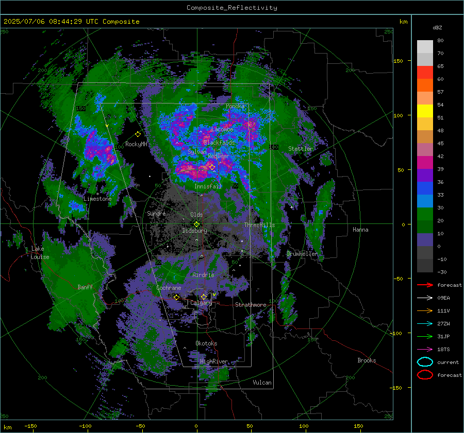
Task: Click the magenta 18TS arrow icon
Action: coord(425,350)
